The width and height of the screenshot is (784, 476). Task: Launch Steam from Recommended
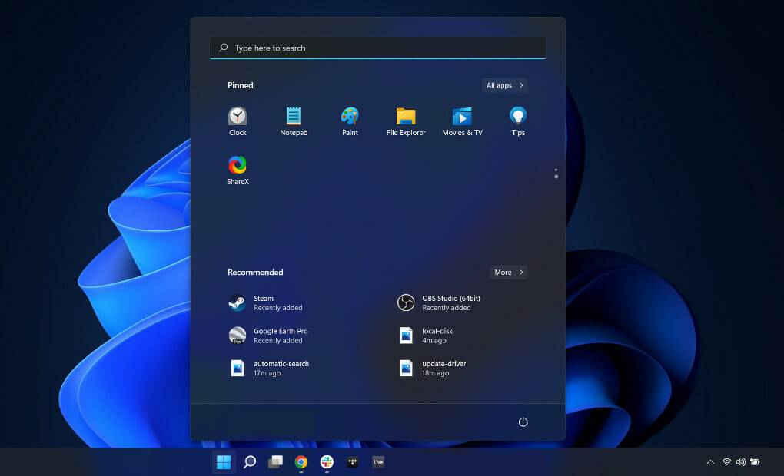[264, 302]
